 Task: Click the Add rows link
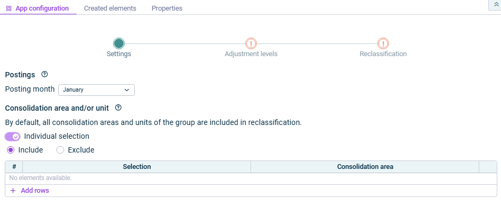click(34, 191)
